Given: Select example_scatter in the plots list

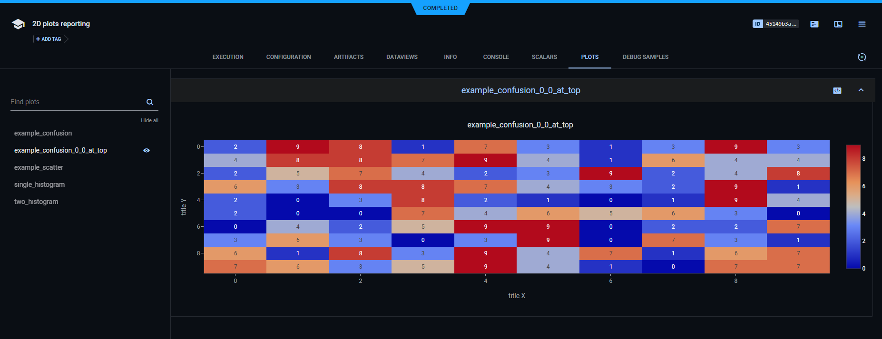Looking at the screenshot, I should tap(39, 167).
